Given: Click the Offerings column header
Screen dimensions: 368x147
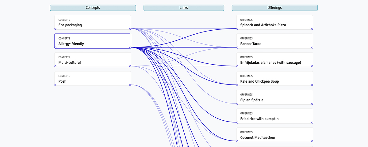Looking at the screenshot, I should tap(274, 8).
